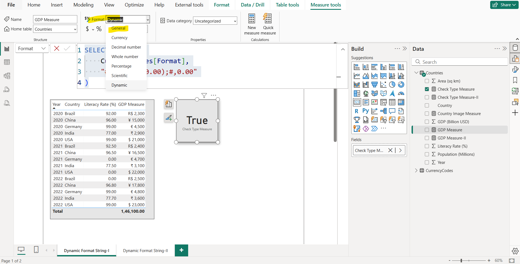Open the External tools menu
This screenshot has height=264, width=520.
pos(189,5)
